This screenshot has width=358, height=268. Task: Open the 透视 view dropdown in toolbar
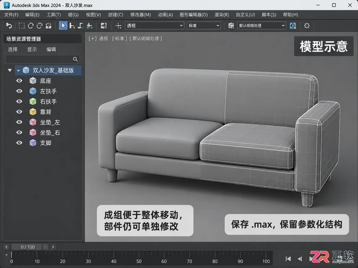[x=154, y=26]
